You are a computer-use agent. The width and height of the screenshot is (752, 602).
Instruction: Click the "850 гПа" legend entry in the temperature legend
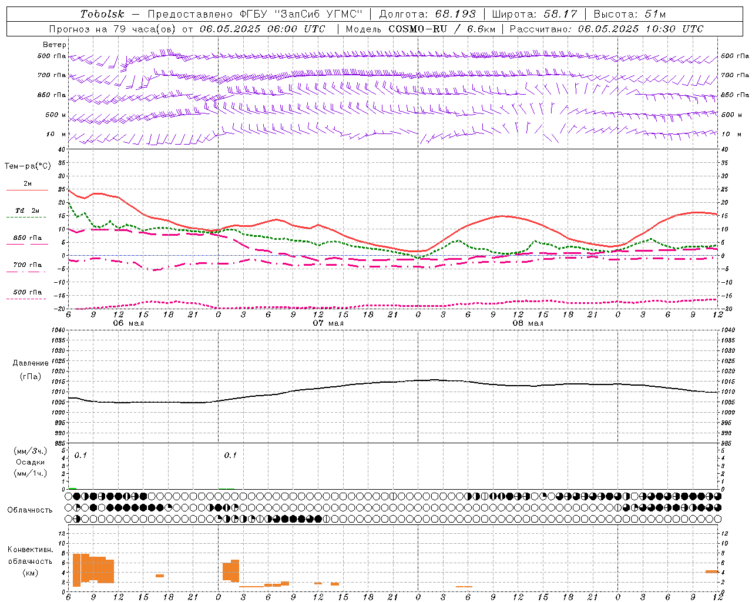28,238
